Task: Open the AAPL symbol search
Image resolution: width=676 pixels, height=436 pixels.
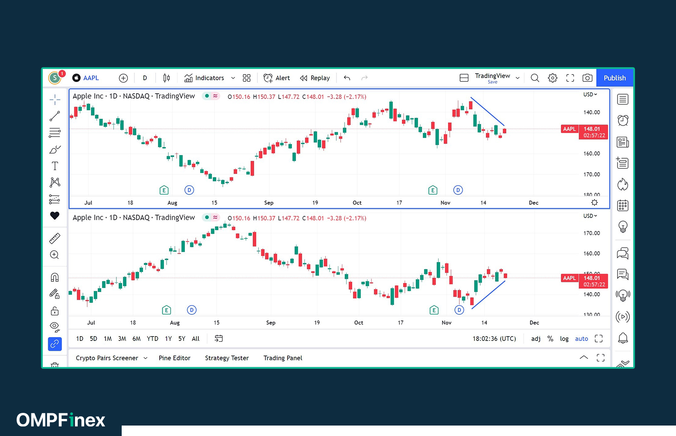Action: point(86,78)
